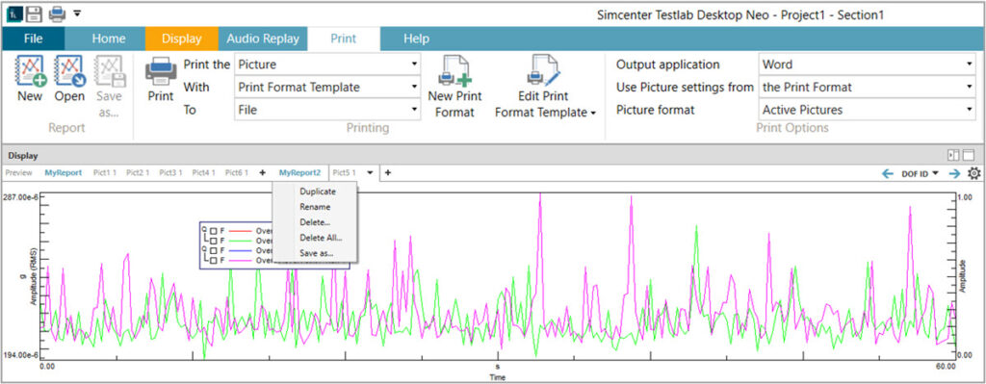The height and width of the screenshot is (384, 986).
Task: Open the Pict2 1 picture tab
Action: 138,173
